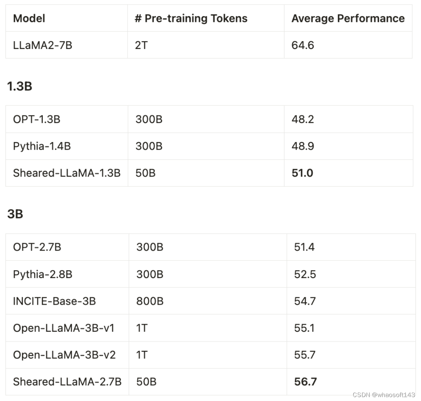Select the LLaMA2-7B model cell

tap(42, 45)
